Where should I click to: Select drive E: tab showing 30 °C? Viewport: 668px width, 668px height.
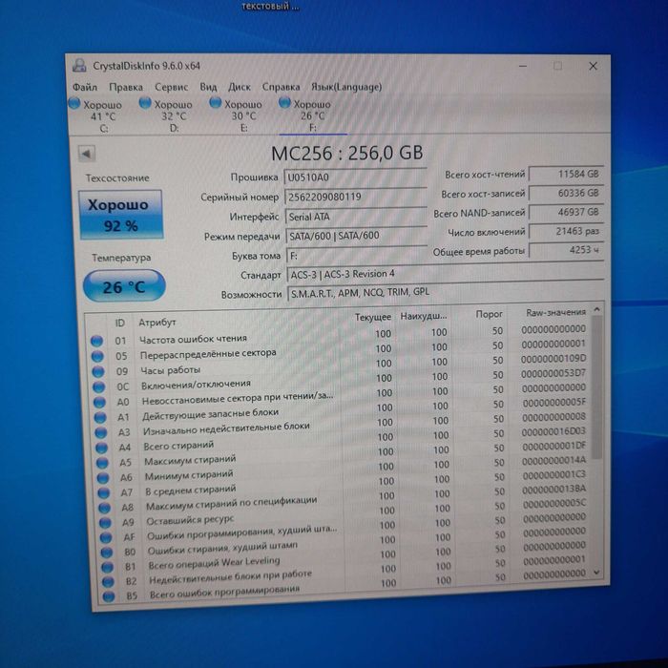click(x=237, y=115)
